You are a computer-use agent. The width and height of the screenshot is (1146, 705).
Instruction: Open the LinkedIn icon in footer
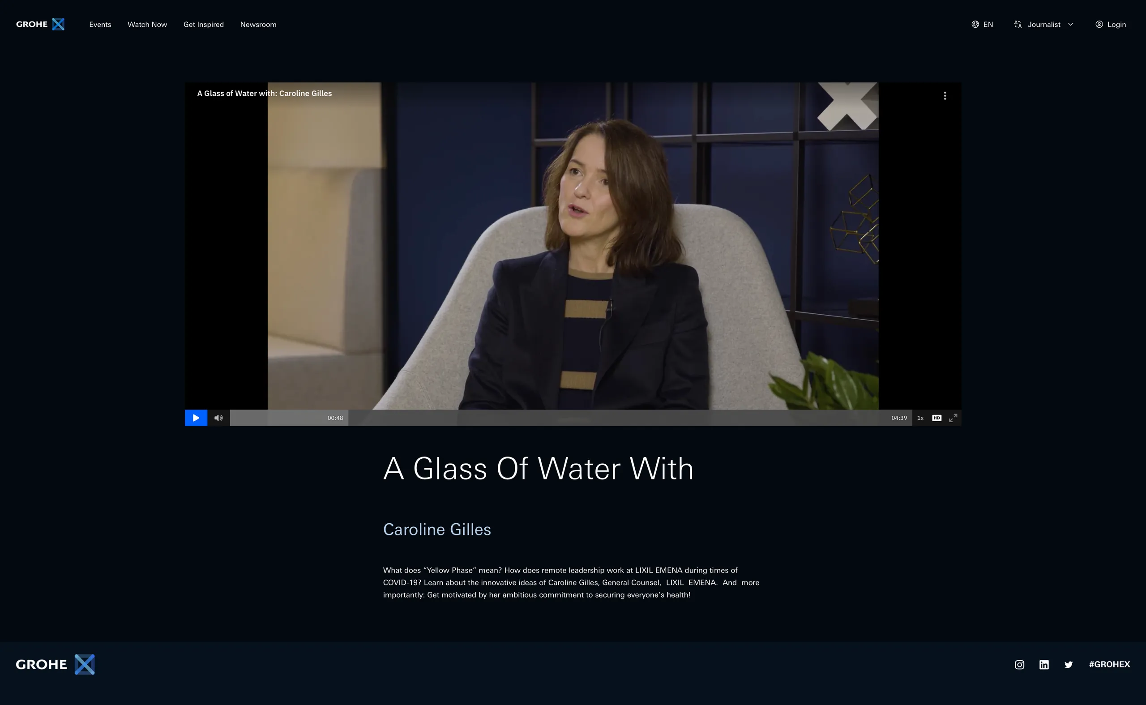1043,664
